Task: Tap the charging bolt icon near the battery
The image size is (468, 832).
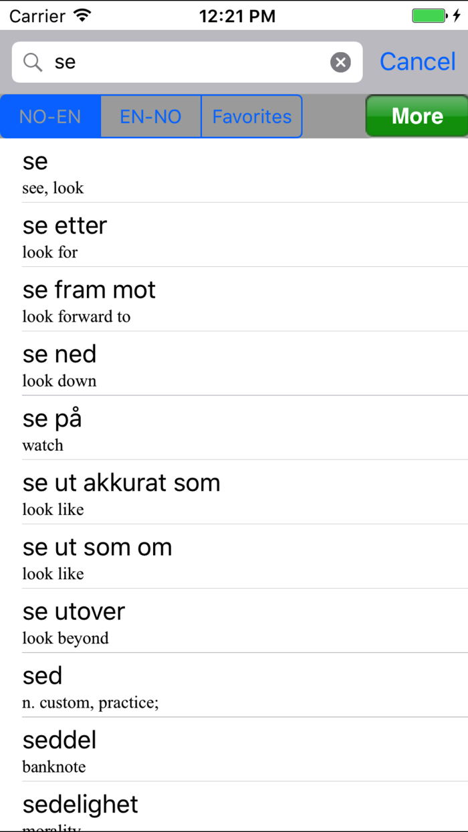Action: tap(457, 15)
